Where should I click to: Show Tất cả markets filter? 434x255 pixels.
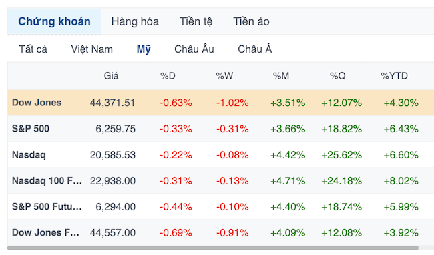[33, 49]
